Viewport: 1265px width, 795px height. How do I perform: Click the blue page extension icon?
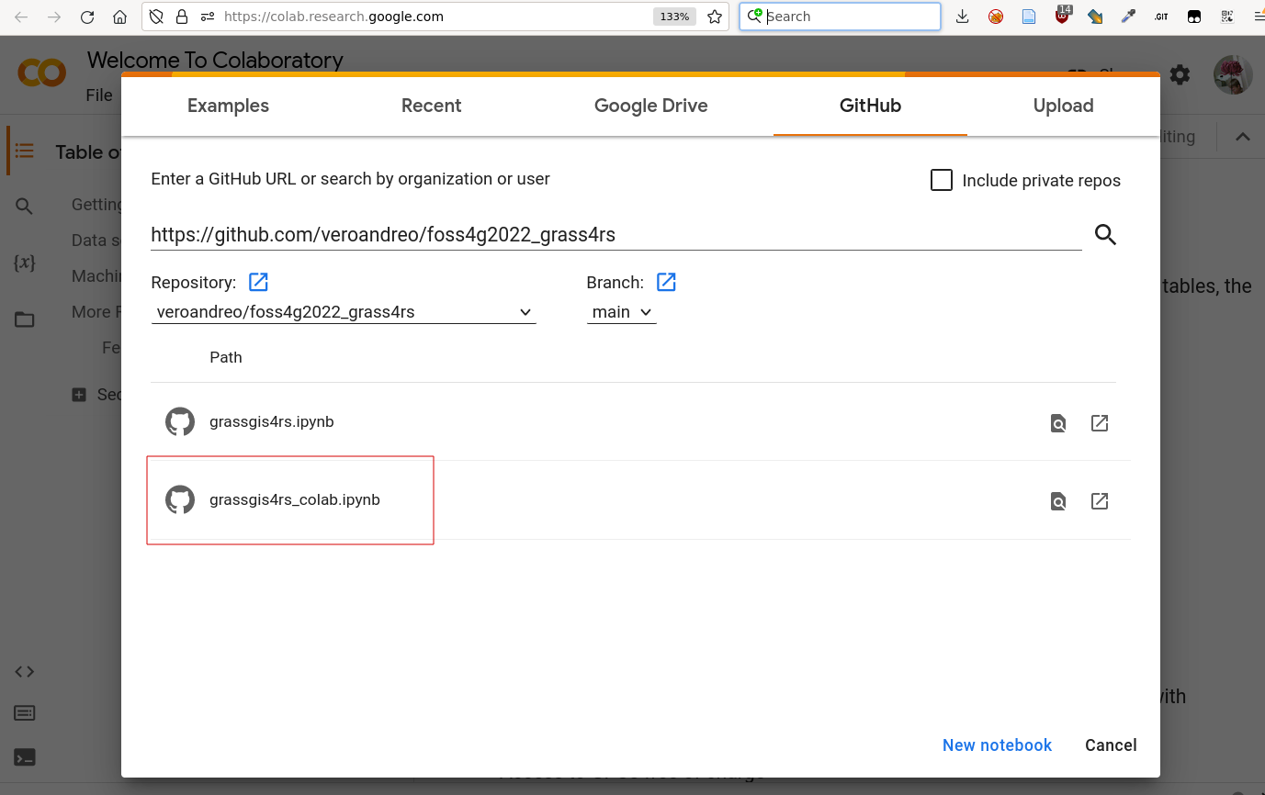coord(1029,17)
